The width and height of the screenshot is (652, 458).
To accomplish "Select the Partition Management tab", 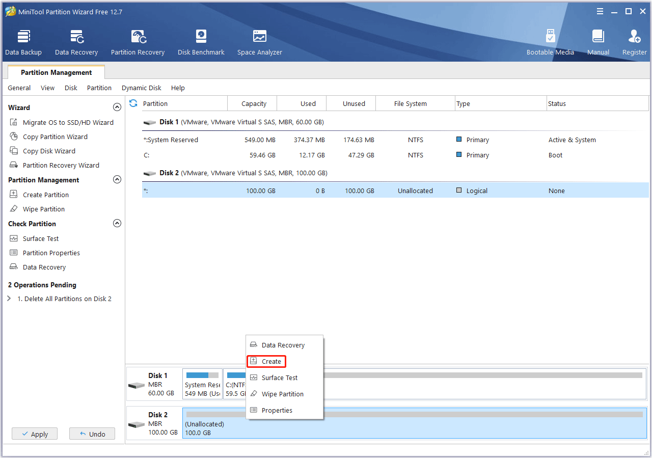I will click(56, 72).
